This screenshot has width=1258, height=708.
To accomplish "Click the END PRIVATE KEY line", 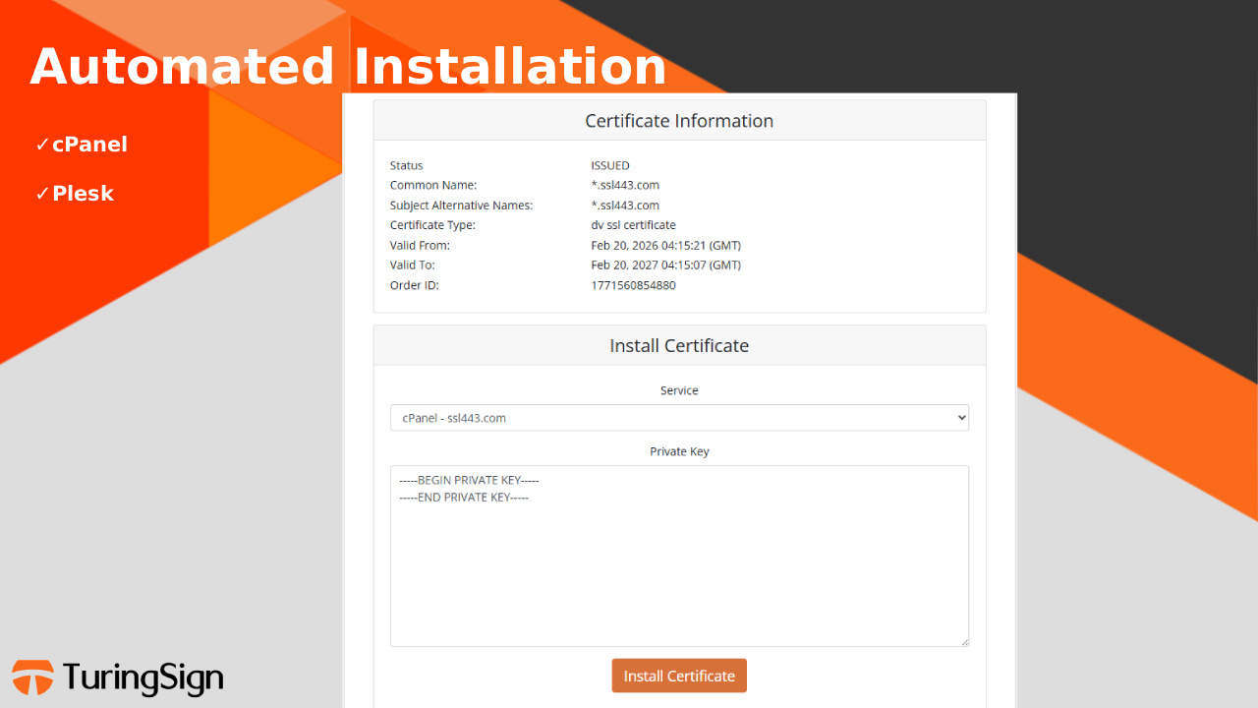I will pyautogui.click(x=464, y=498).
